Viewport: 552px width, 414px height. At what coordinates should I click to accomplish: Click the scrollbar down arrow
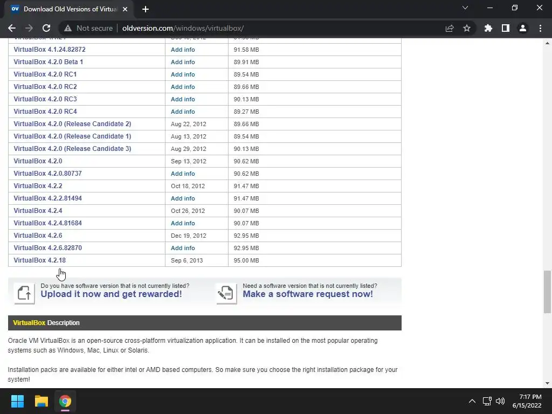(x=547, y=383)
